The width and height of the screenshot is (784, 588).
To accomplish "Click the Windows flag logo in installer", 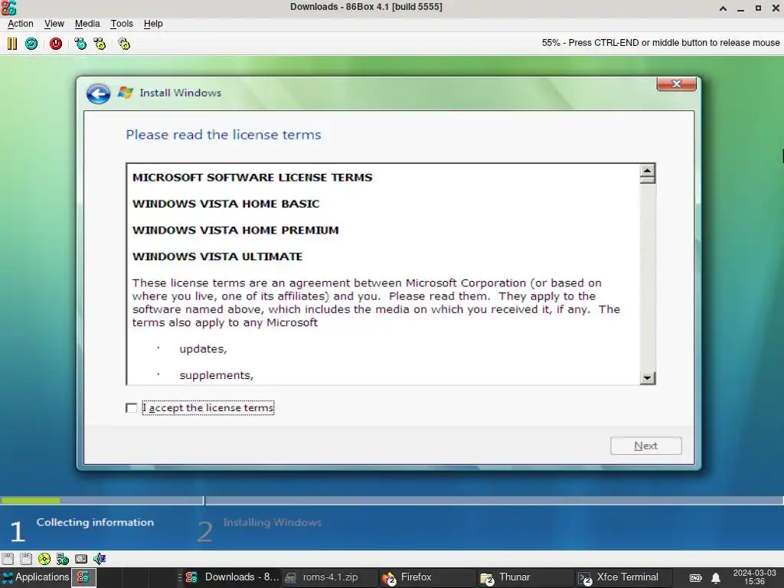I will (125, 93).
